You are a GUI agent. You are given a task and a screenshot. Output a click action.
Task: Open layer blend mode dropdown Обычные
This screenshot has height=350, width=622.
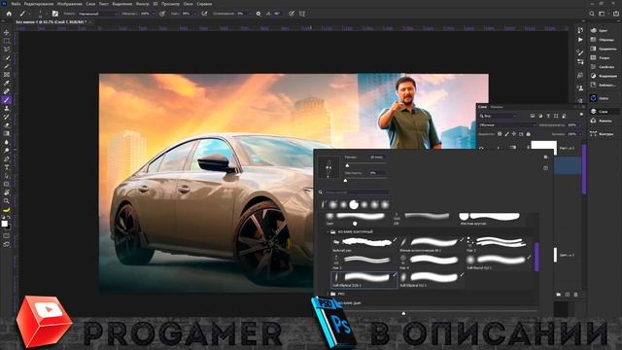[507, 125]
